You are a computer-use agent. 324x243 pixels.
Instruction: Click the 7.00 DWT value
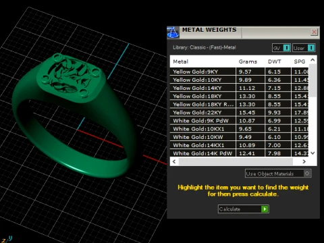tap(274, 145)
